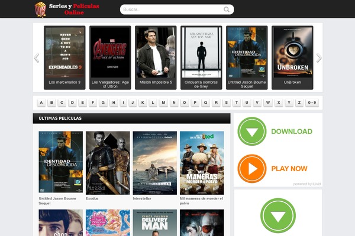Click the orange play now circle icon
The width and height of the screenshot is (355, 236).
(252, 169)
